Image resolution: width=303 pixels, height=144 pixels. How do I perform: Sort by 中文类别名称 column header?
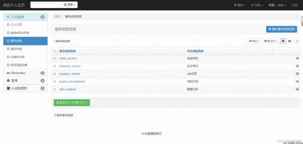pos(195,51)
